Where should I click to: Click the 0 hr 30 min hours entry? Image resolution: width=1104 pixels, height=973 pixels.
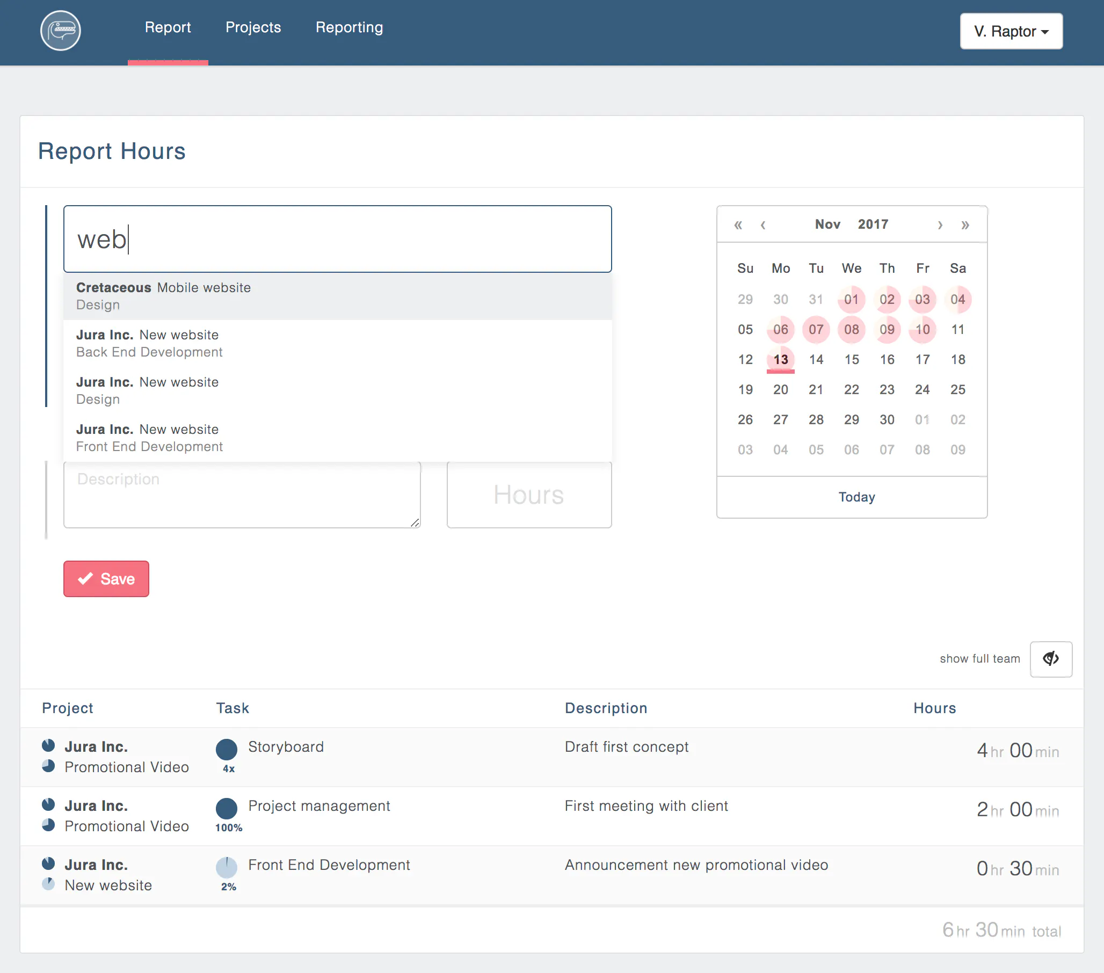tap(1018, 868)
